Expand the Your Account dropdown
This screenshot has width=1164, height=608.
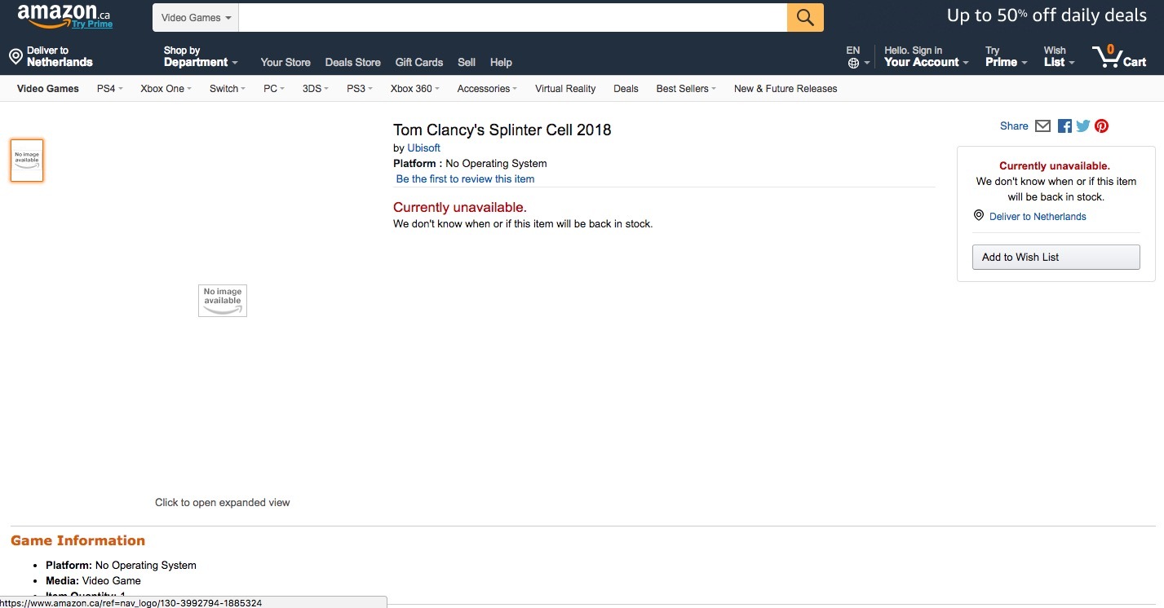tap(926, 56)
